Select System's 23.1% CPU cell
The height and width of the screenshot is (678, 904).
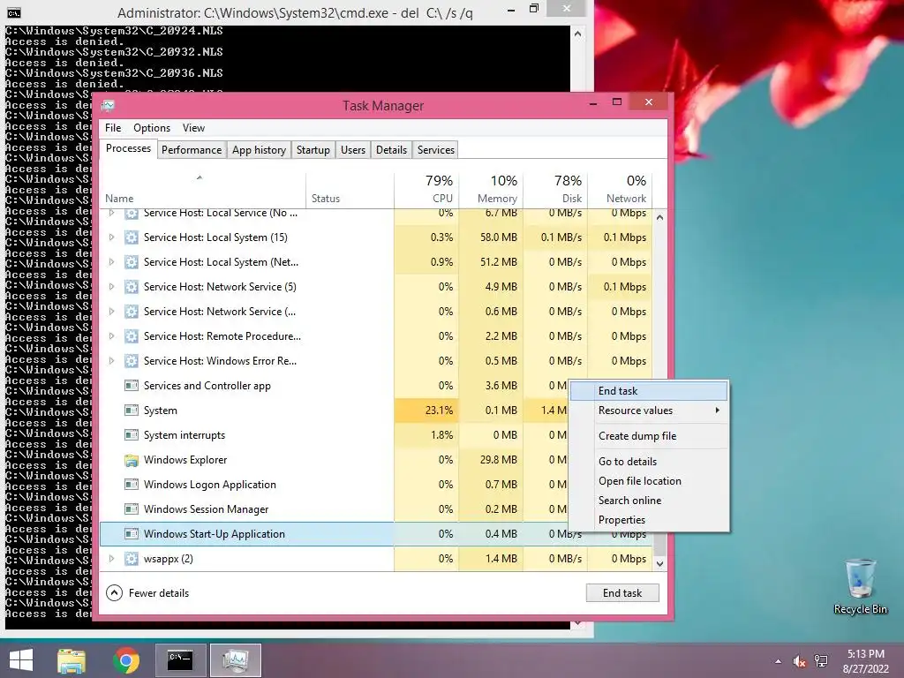426,411
